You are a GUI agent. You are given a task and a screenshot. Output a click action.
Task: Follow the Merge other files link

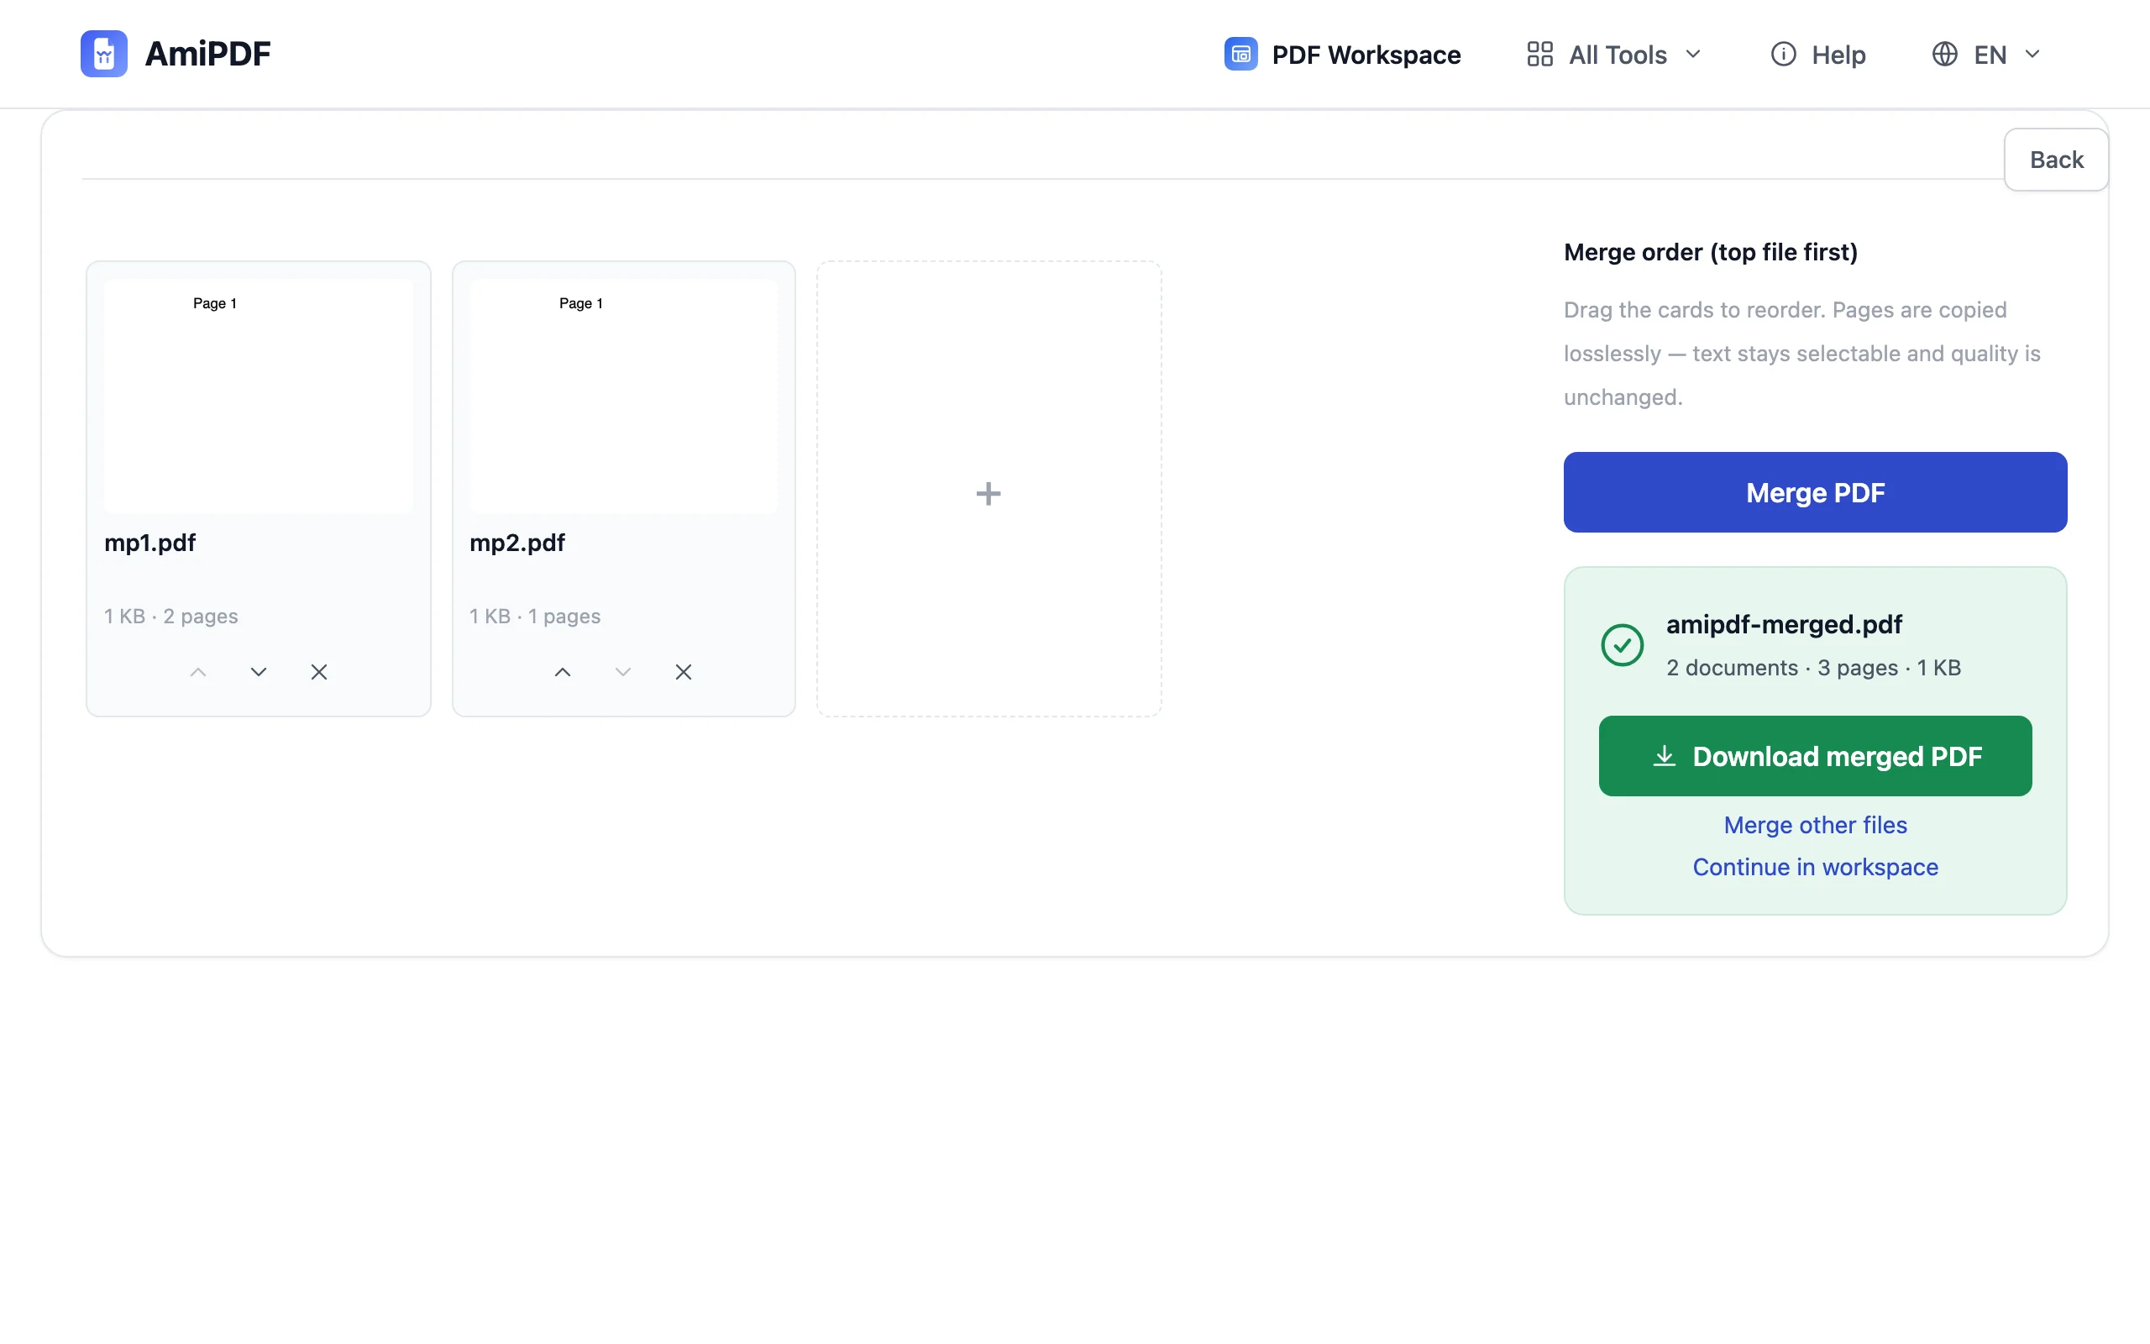pos(1815,825)
